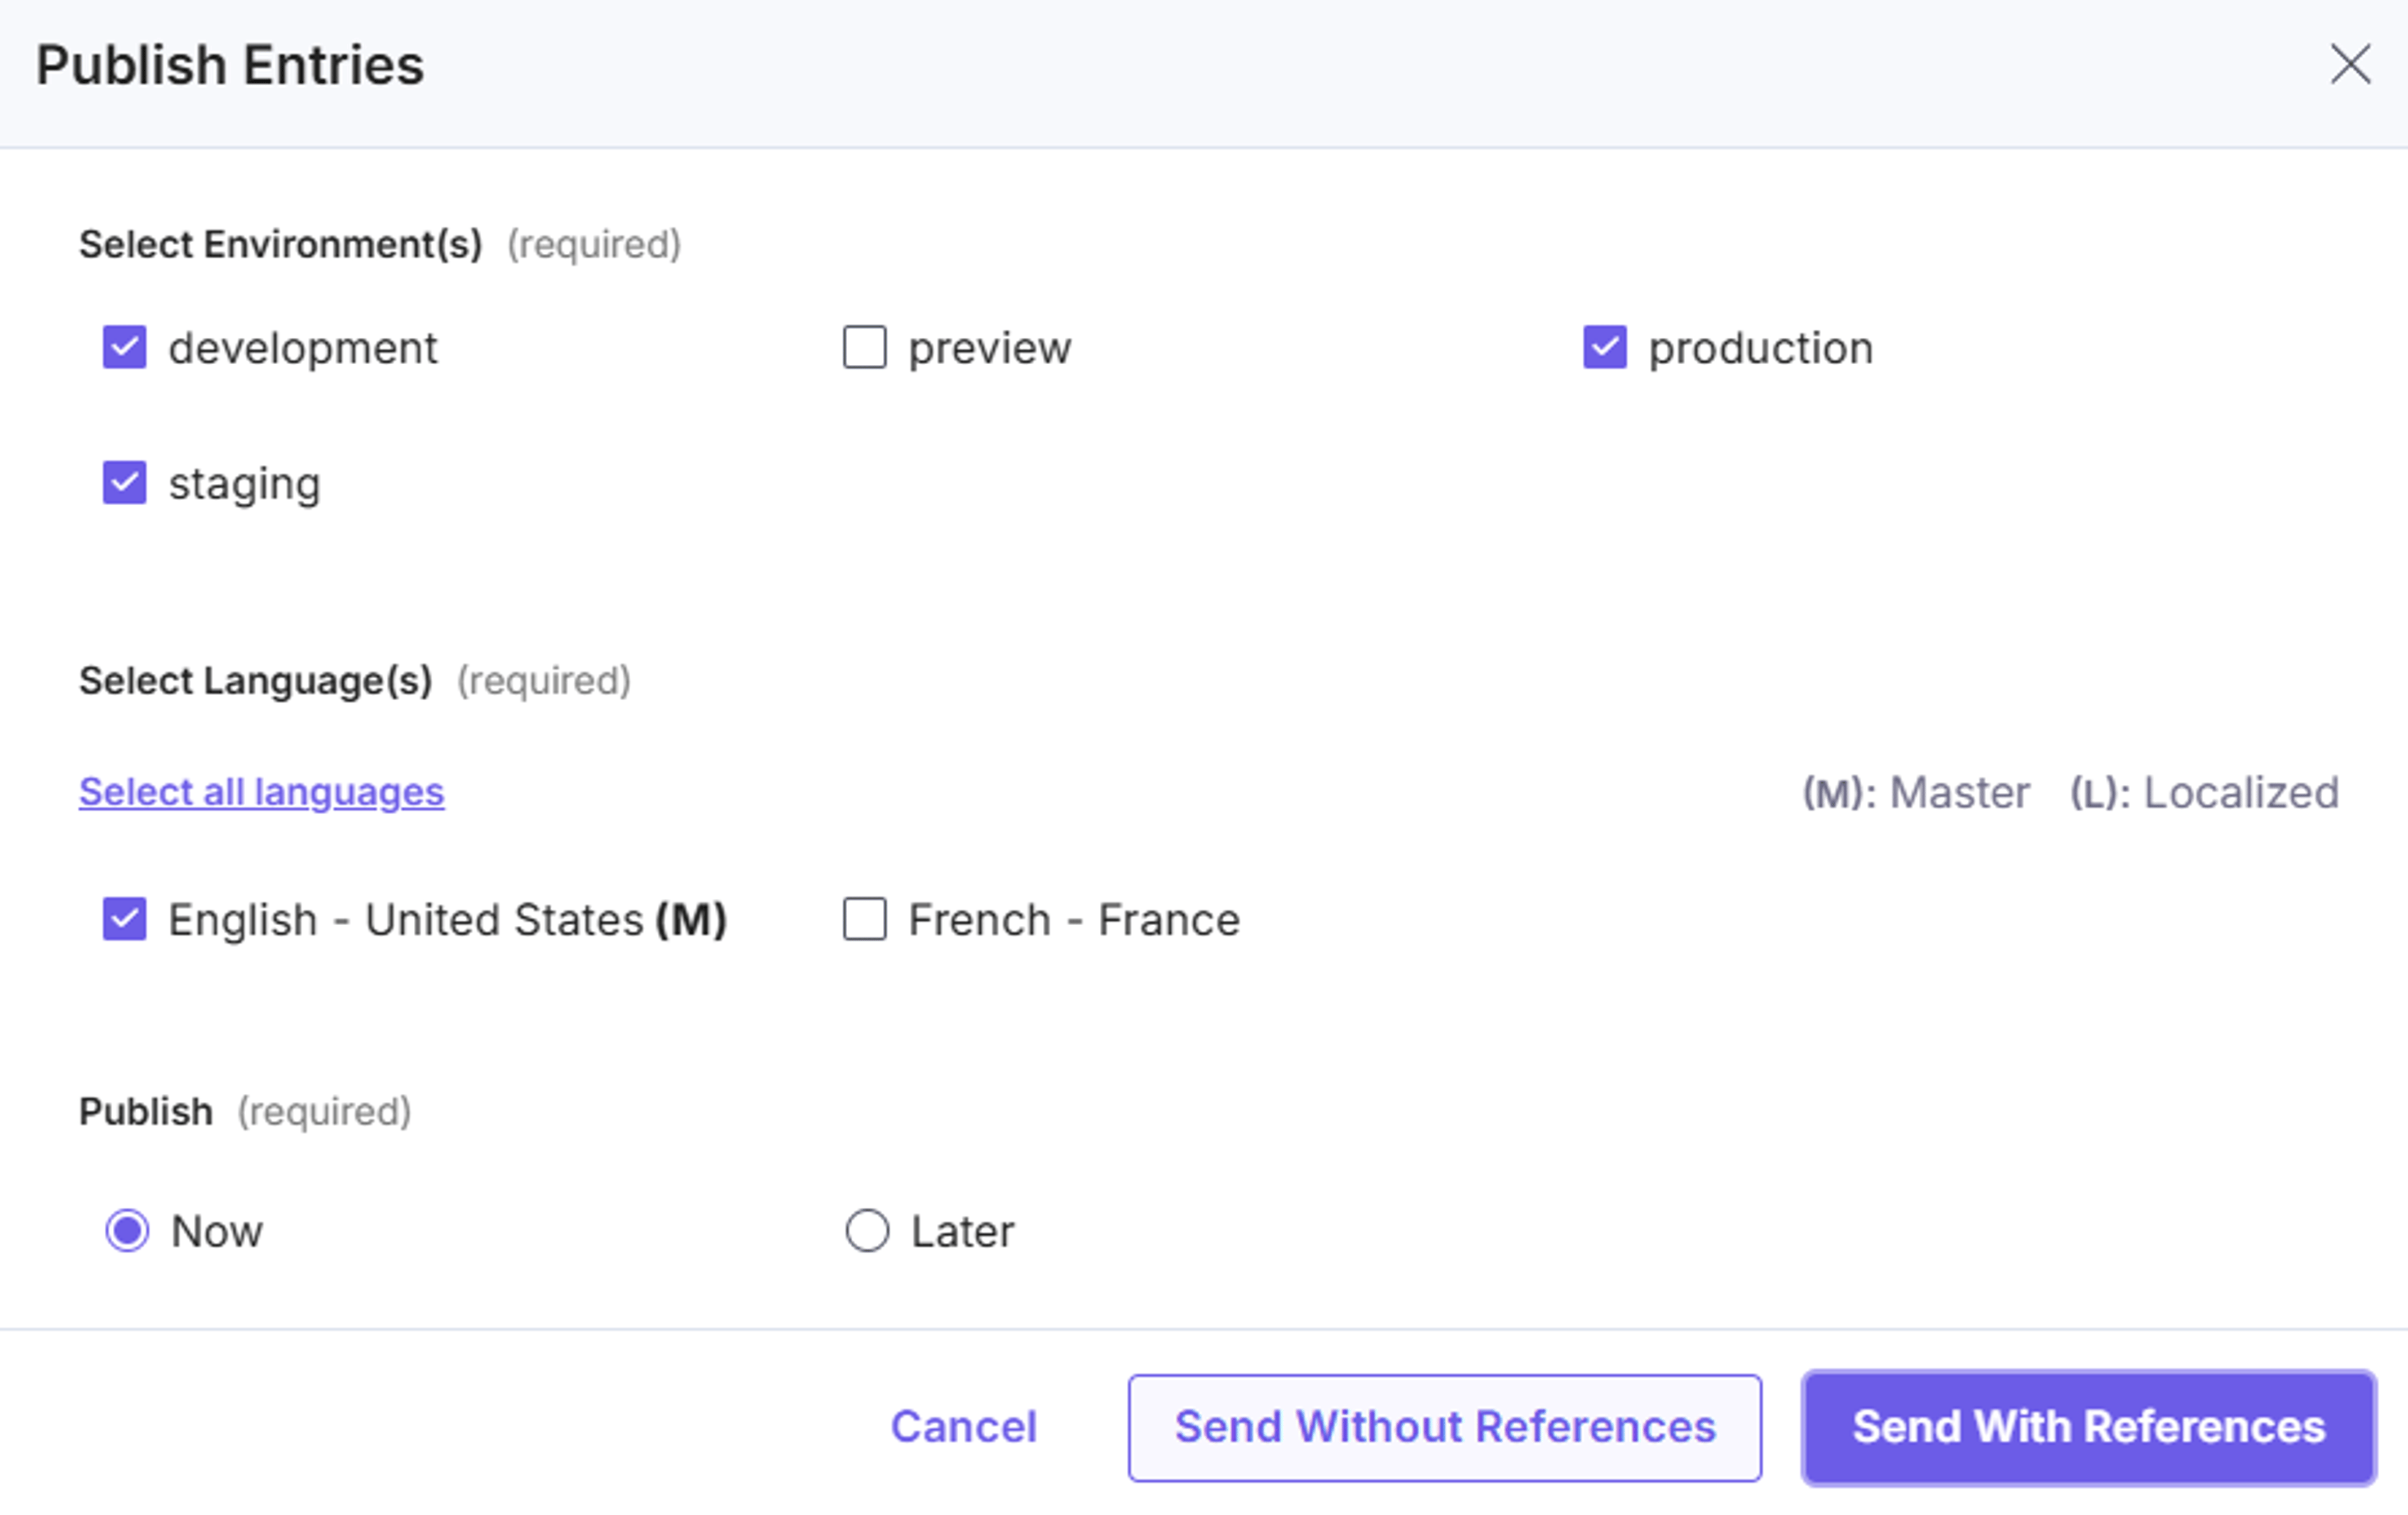The image size is (2408, 1515).
Task: Click the Select Environment(s) heading
Action: tap(281, 245)
